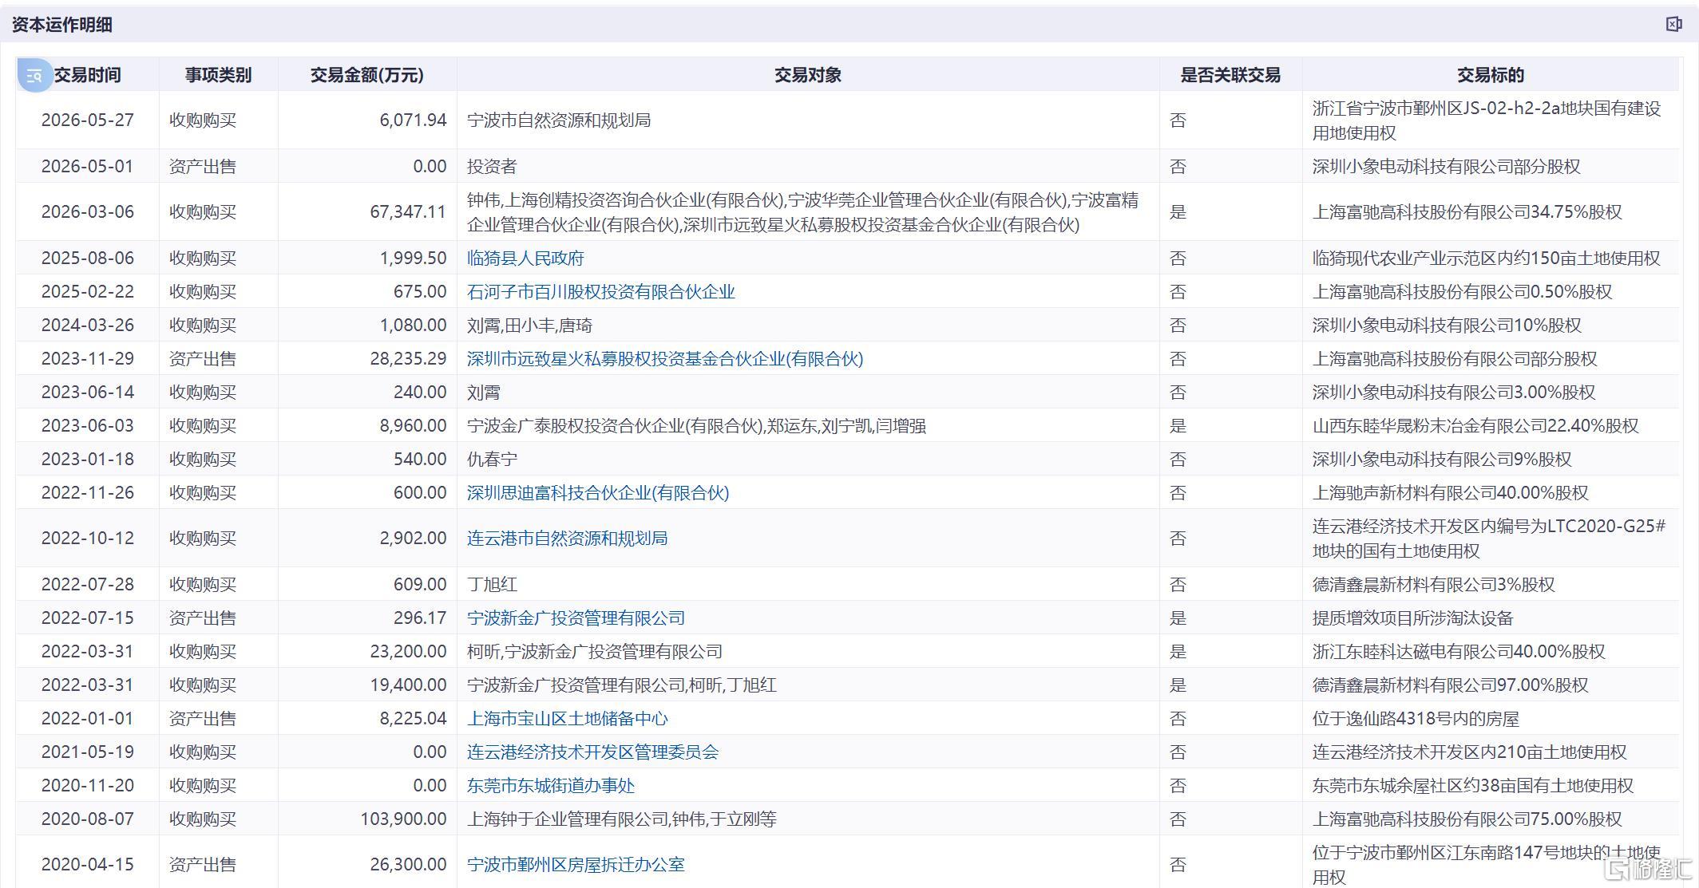The image size is (1699, 888).
Task: Select the amount cell 6,071.94
Action: [x=413, y=120]
